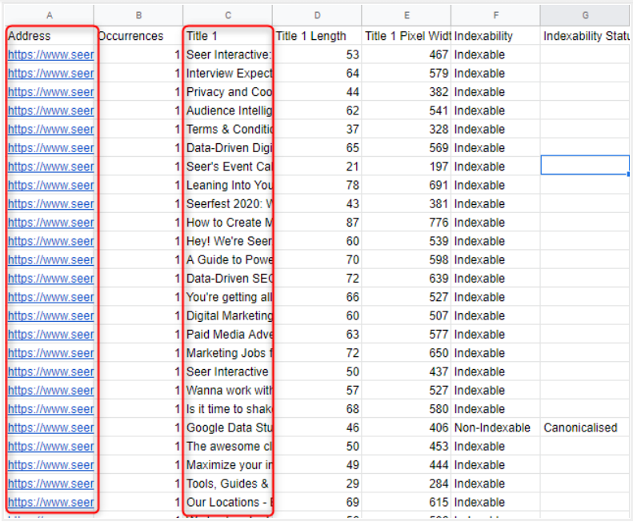
Task: Select column E header
Action: tap(407, 15)
